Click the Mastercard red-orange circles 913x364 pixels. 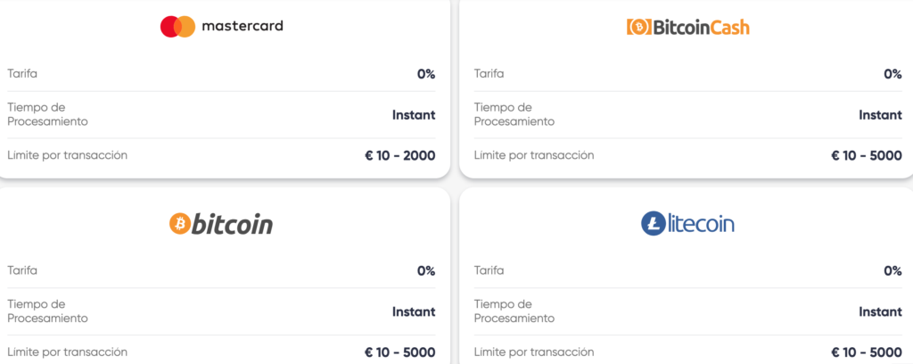pyautogui.click(x=177, y=27)
